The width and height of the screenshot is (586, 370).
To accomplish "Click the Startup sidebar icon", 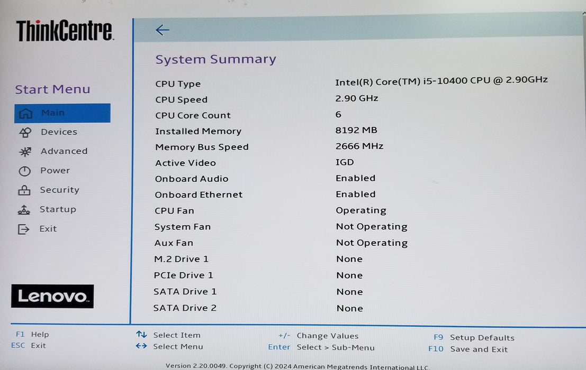I will click(24, 210).
